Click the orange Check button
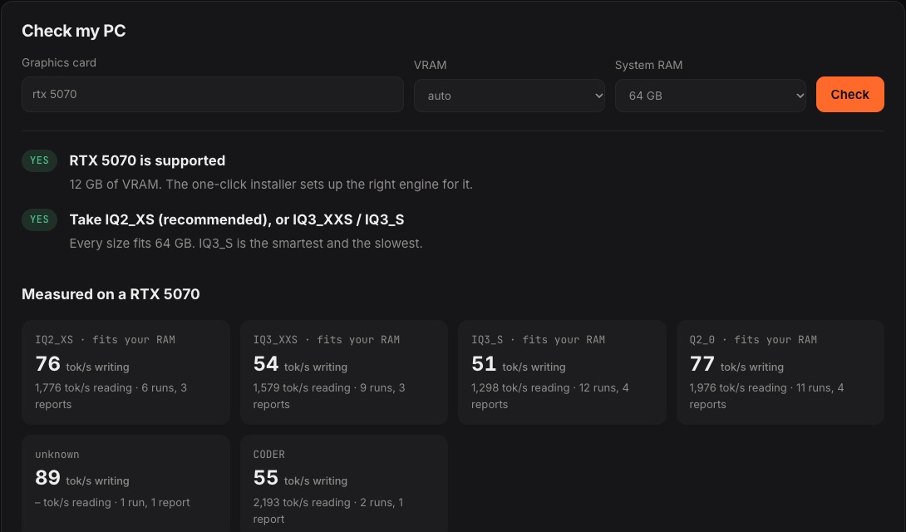The image size is (906, 532). pos(850,94)
